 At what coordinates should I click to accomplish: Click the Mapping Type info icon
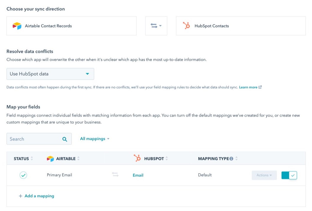[x=231, y=159]
